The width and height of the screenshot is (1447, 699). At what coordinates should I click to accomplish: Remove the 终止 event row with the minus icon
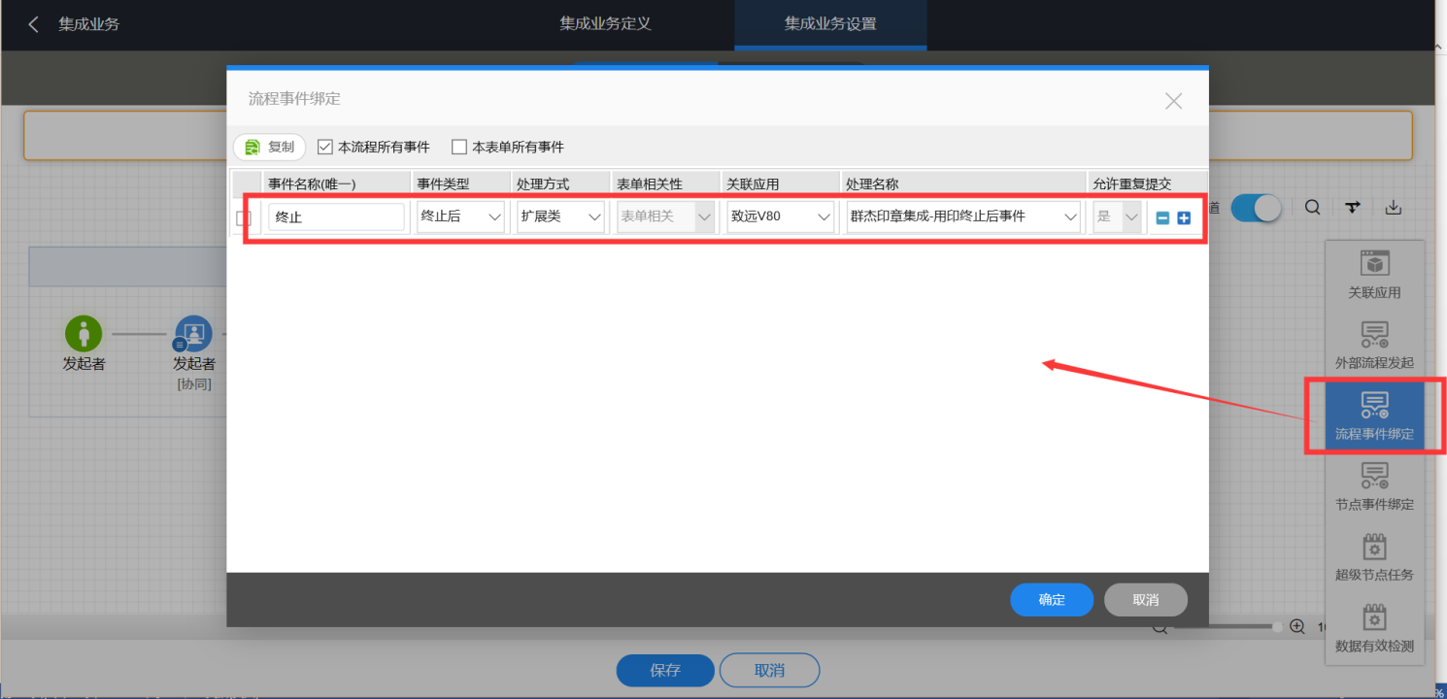click(1162, 217)
